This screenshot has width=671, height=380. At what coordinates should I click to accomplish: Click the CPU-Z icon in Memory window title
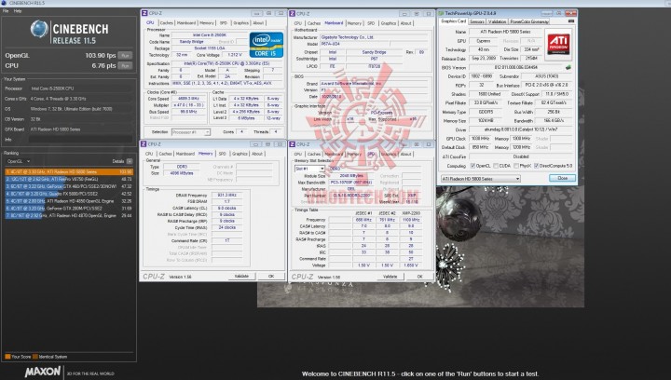[x=144, y=144]
